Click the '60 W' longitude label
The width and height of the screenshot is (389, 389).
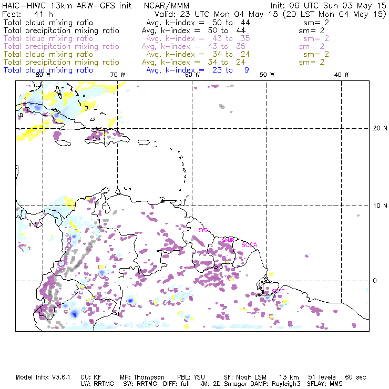point(192,75)
